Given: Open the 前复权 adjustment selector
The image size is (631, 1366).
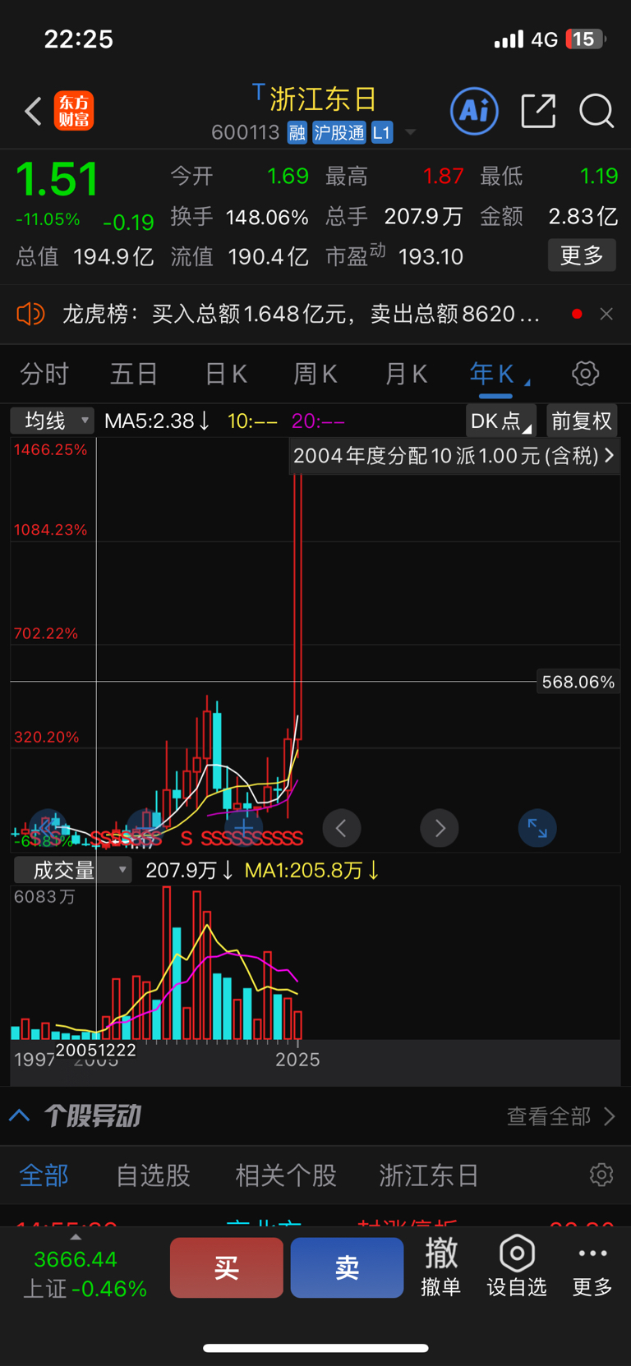Looking at the screenshot, I should 582,421.
